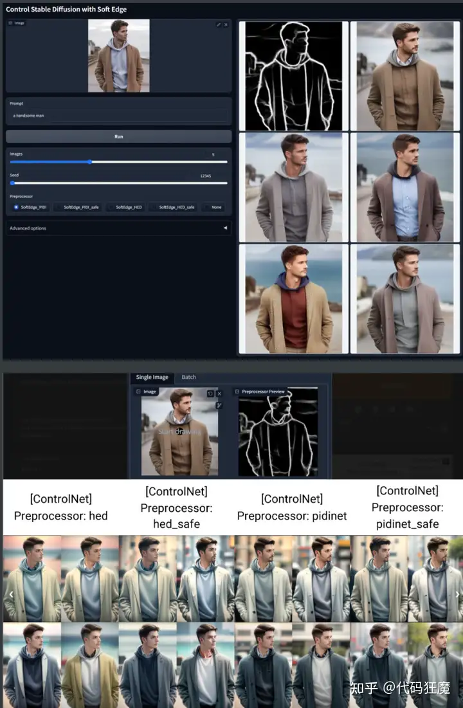Click the 'Preprocessor: hed' caption
Screen dimensions: 463x708
click(61, 516)
